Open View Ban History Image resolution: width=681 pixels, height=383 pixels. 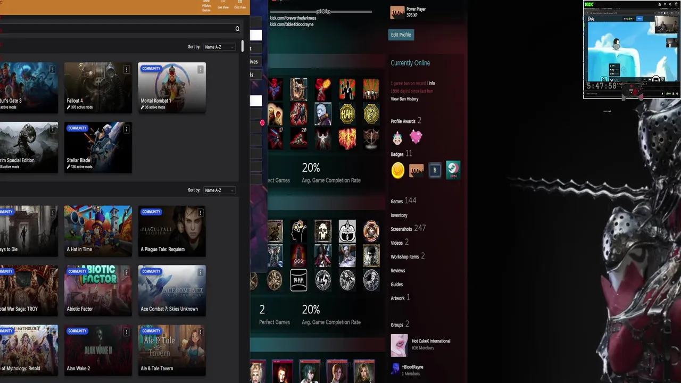tap(404, 99)
